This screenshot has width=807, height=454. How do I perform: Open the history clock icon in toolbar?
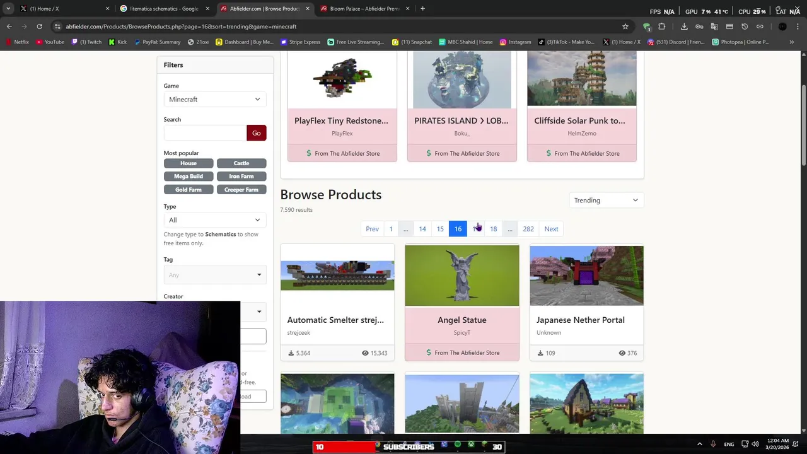[745, 26]
